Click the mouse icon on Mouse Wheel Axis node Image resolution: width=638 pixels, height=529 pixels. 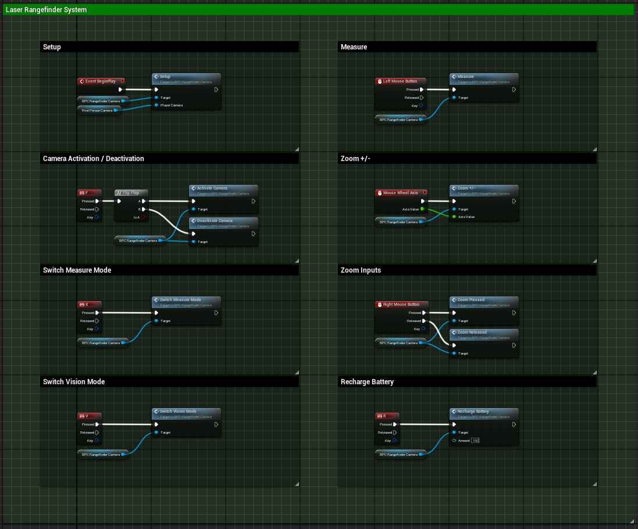coord(380,193)
